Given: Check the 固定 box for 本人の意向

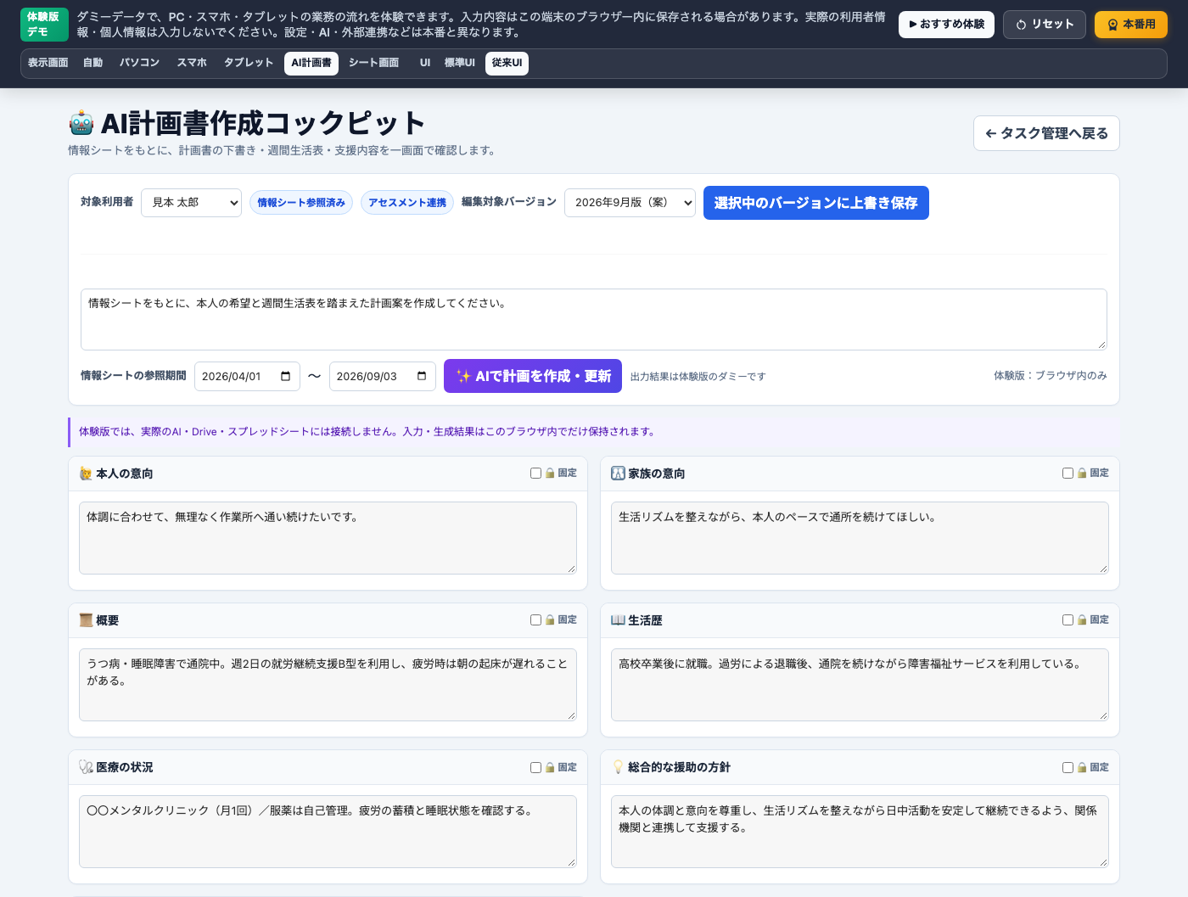Looking at the screenshot, I should (x=535, y=474).
